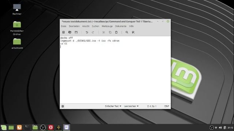Paste from clipboard toolbar icon
The width and height of the screenshot is (234, 131).
point(116,32)
